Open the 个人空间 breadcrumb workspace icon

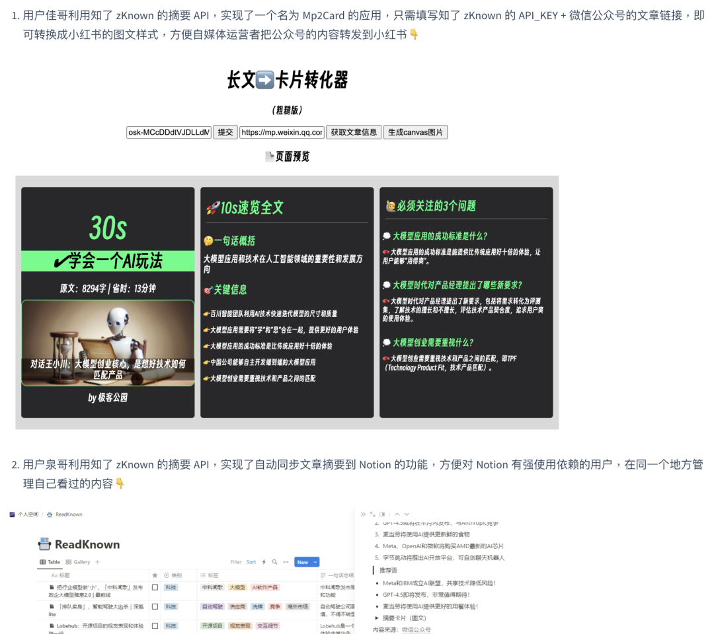tap(13, 514)
